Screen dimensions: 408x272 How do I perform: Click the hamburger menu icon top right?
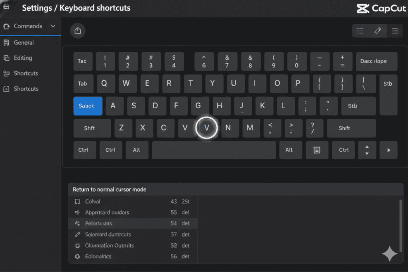coord(395,31)
